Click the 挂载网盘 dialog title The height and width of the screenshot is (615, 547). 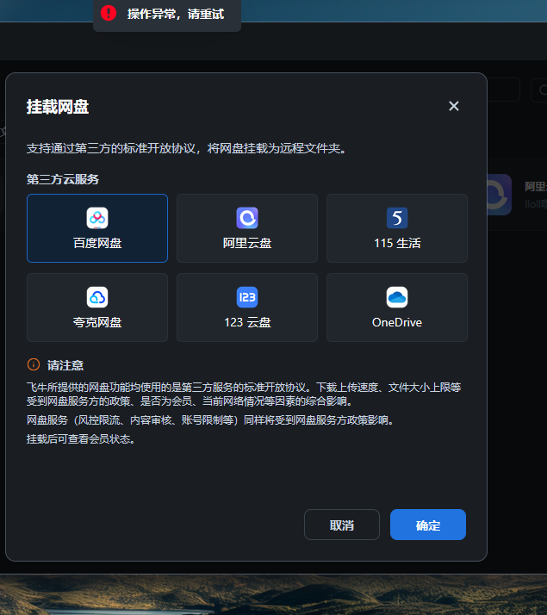[x=58, y=107]
